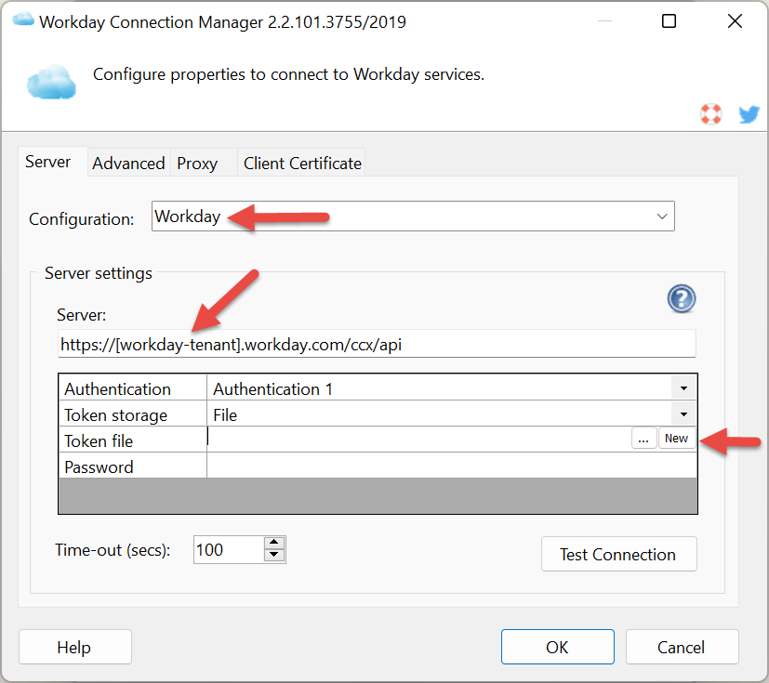
Task: Click the Server URL input field
Action: [x=377, y=345]
